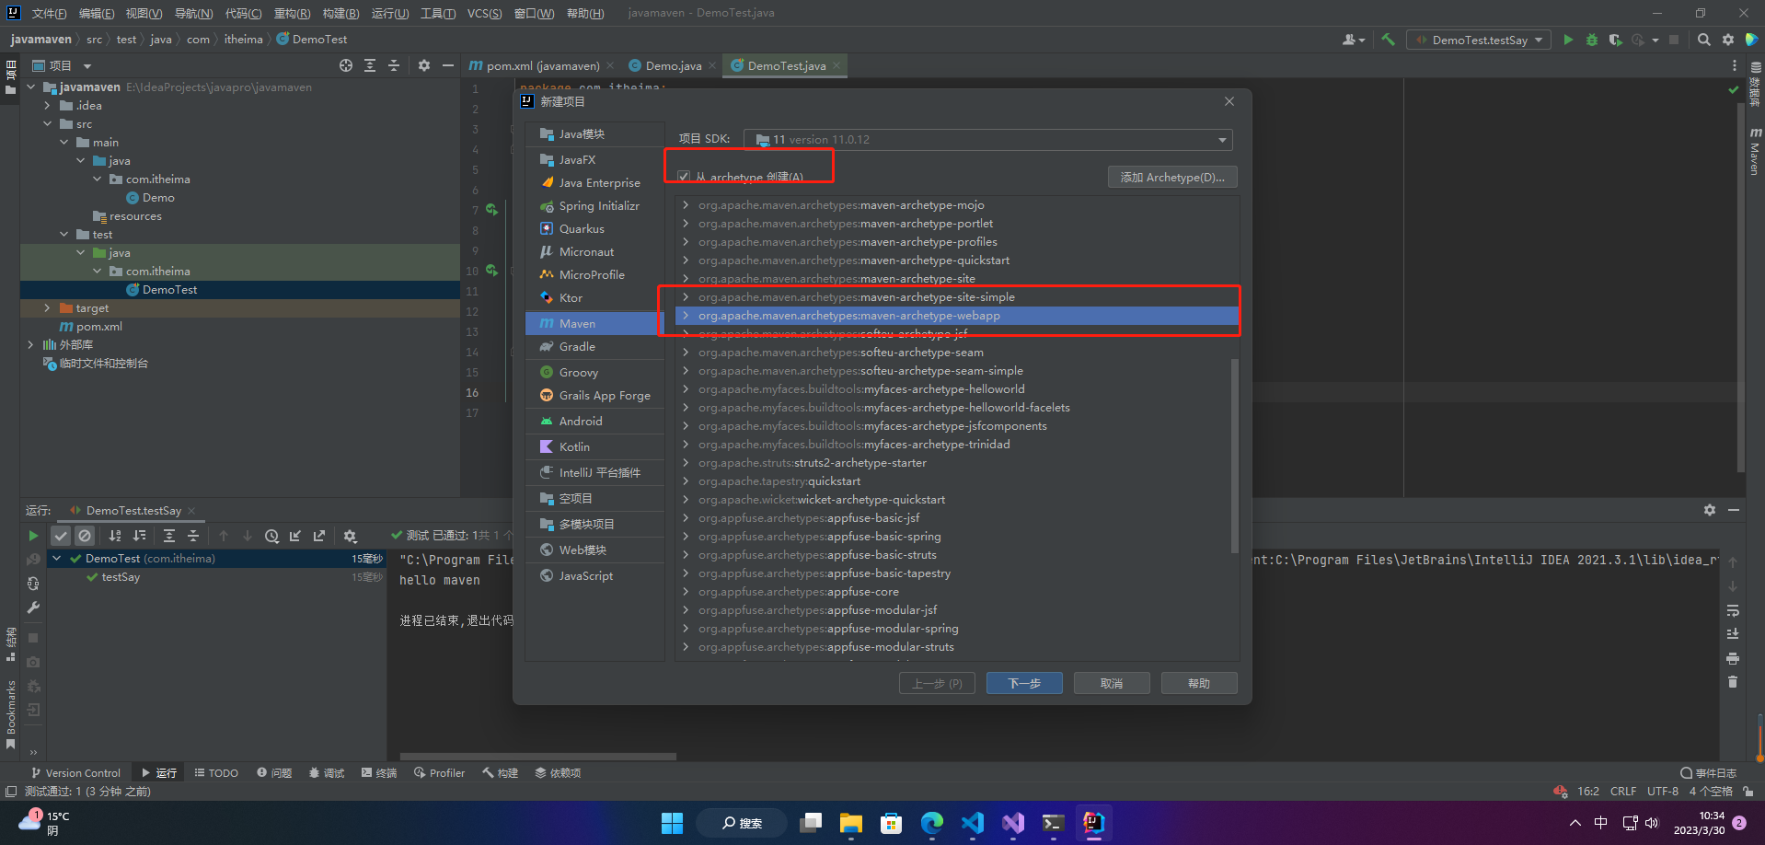The image size is (1765, 845).
Task: Select maven-archetype-site-simple archetype
Action: pyautogui.click(x=957, y=297)
